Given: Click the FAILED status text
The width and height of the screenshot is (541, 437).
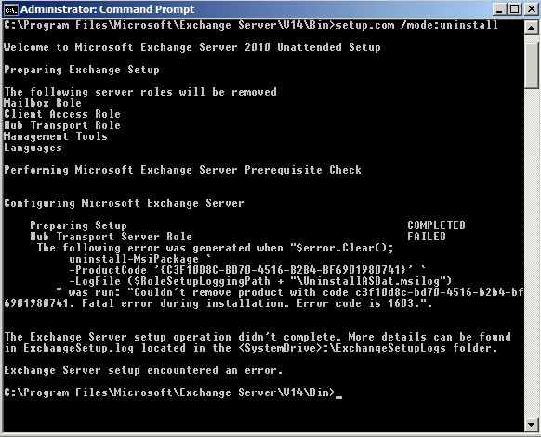Looking at the screenshot, I should point(426,237).
